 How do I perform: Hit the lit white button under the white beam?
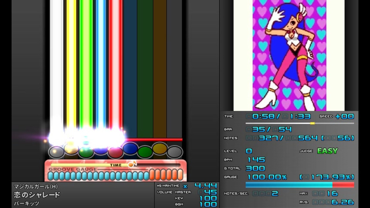click(56, 152)
